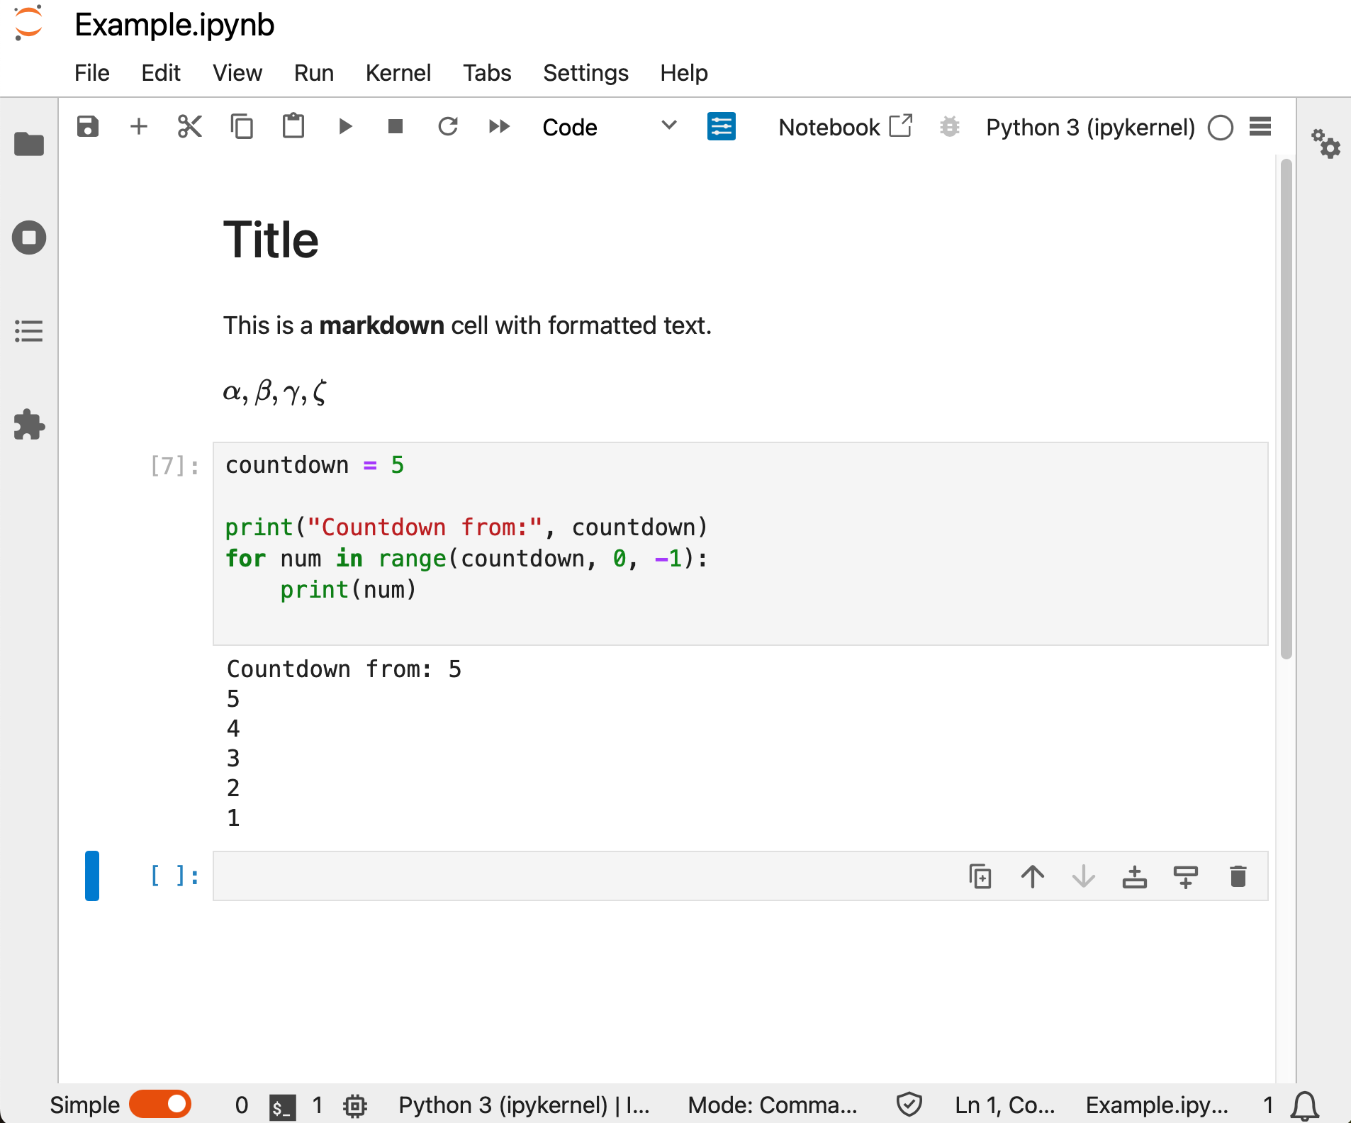Click the notebook vertical scrollbar
The image size is (1351, 1123).
pos(1286,409)
